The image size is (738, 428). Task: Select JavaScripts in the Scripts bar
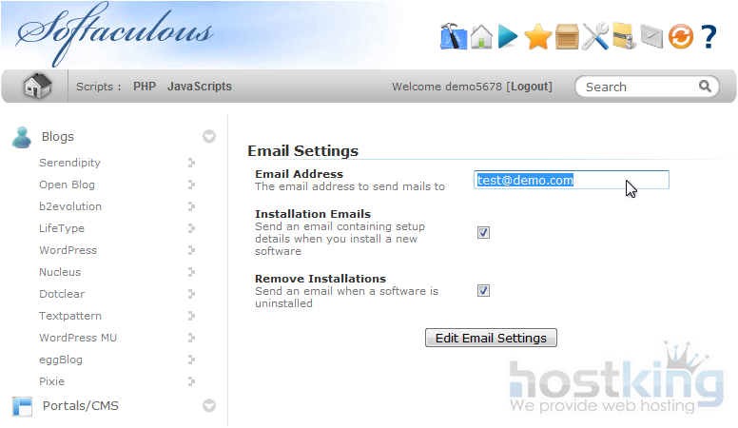coord(200,87)
